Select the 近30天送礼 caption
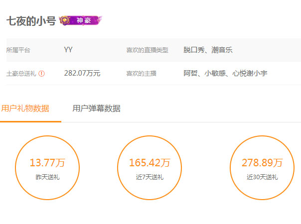 click(x=262, y=177)
